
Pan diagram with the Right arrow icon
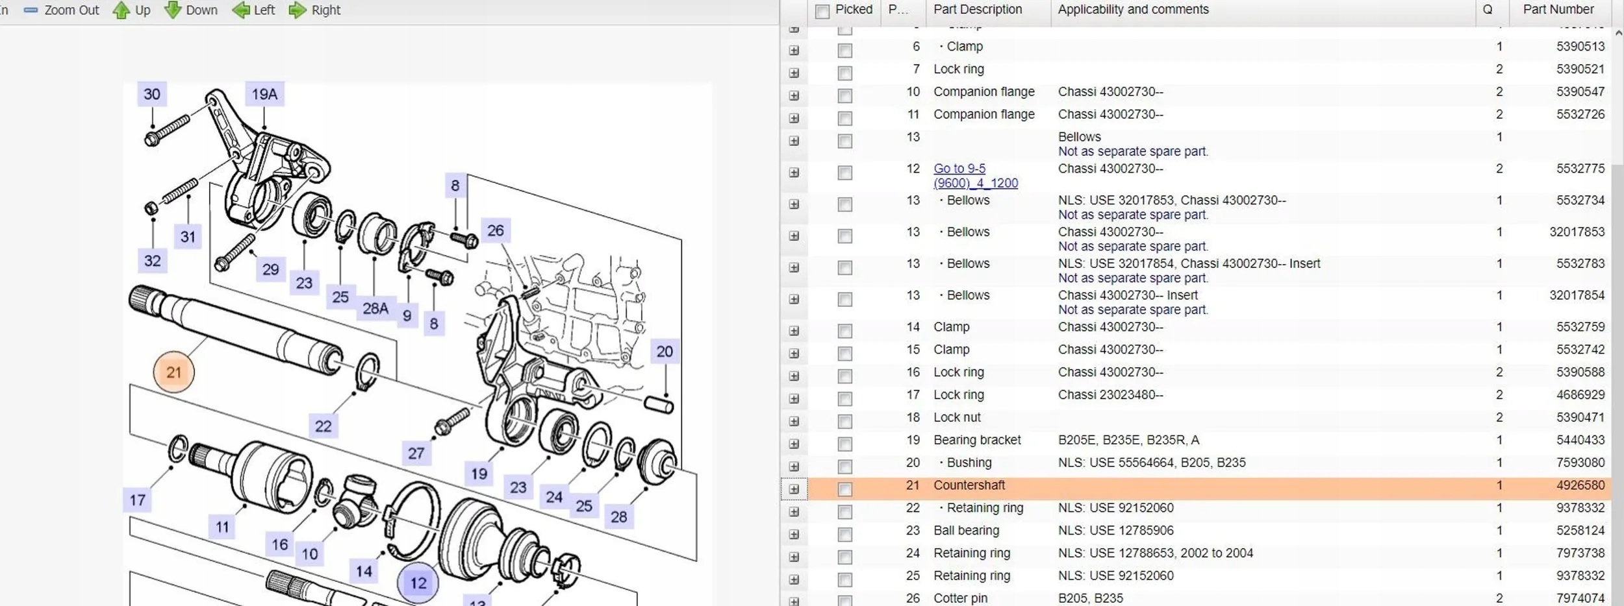298,10
